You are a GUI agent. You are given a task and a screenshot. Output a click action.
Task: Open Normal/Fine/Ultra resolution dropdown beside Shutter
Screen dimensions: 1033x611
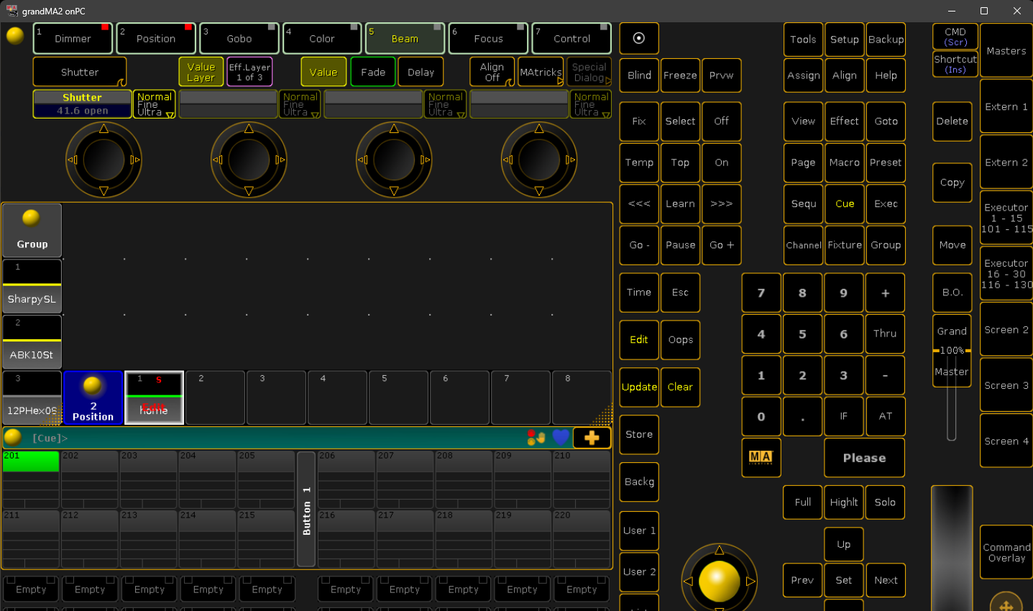coord(155,104)
